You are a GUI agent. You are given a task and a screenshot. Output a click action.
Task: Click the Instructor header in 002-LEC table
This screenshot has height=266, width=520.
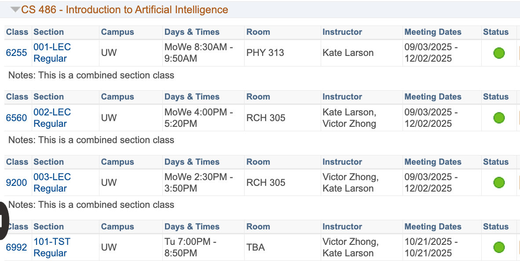[x=342, y=96]
